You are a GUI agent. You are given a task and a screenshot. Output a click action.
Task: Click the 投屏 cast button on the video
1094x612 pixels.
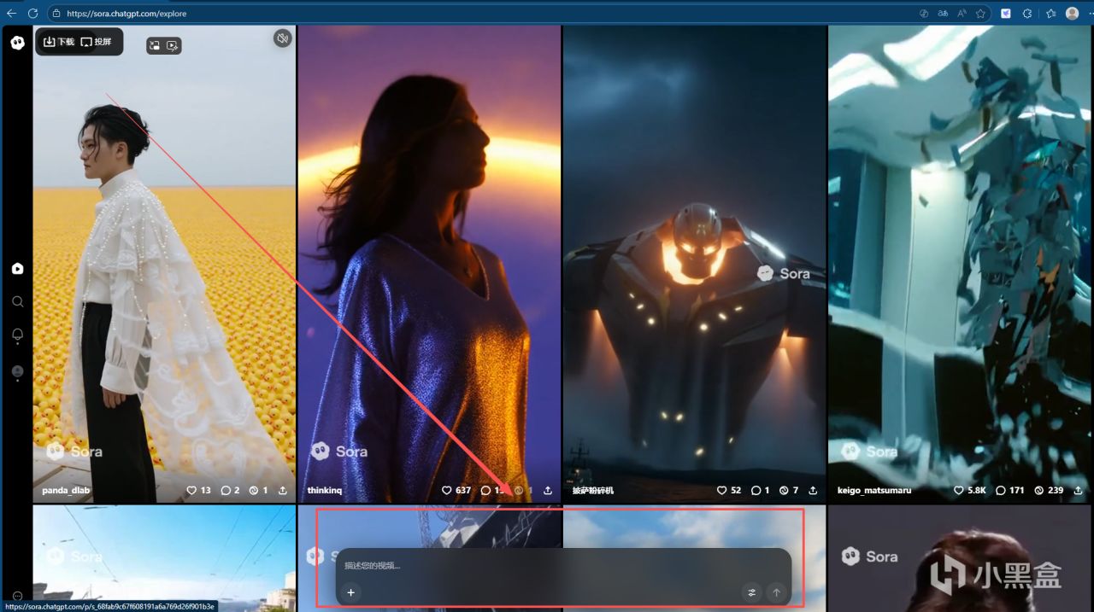coord(96,42)
